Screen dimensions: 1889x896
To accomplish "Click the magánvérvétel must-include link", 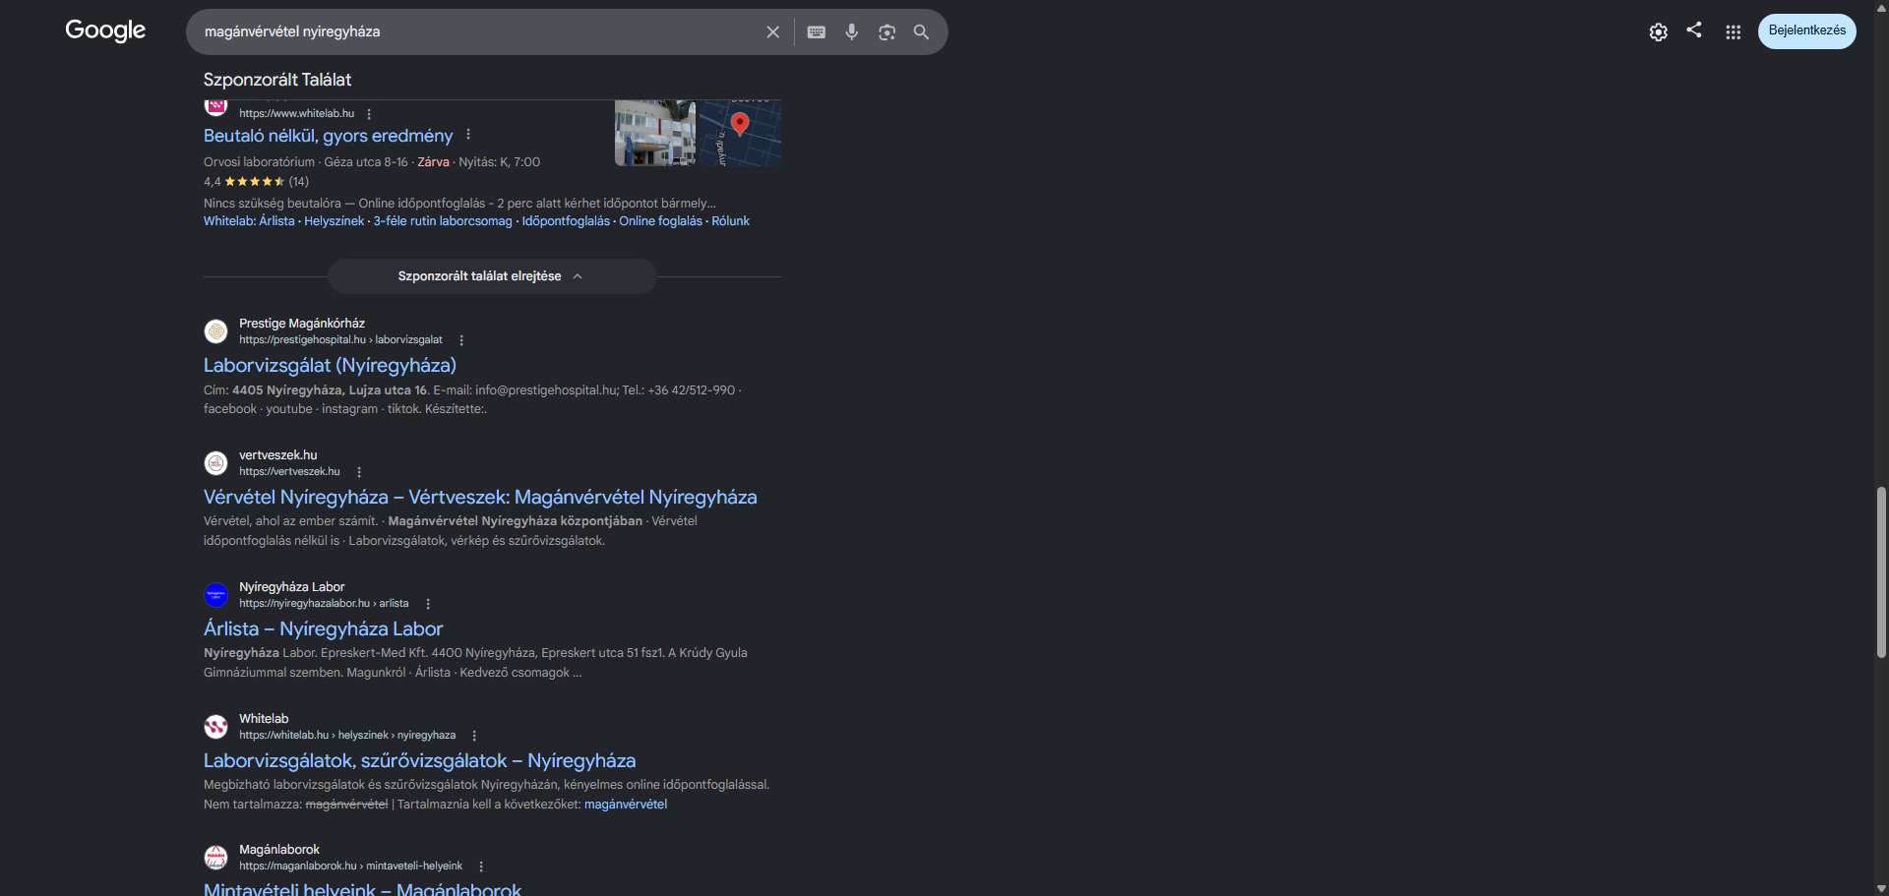I will pos(626,805).
